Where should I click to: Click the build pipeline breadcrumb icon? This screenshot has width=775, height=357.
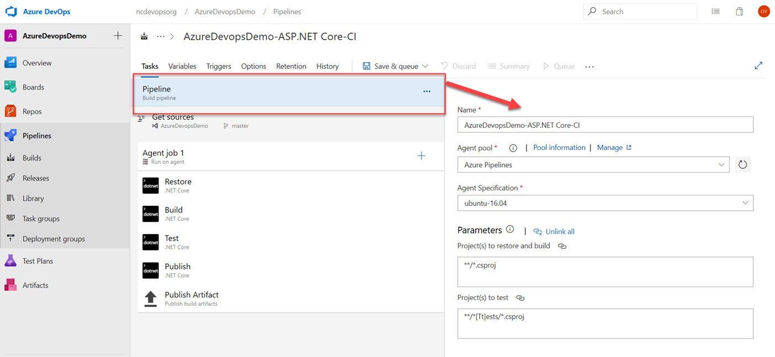pos(144,36)
